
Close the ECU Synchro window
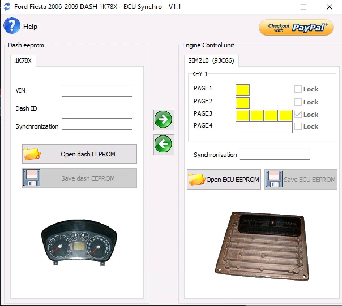329,7
